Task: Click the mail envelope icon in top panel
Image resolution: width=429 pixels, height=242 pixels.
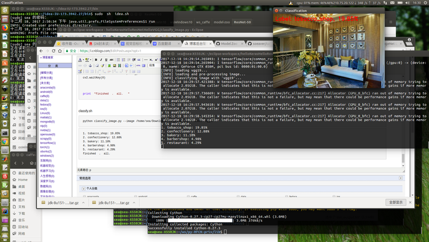Action: click(392, 2)
